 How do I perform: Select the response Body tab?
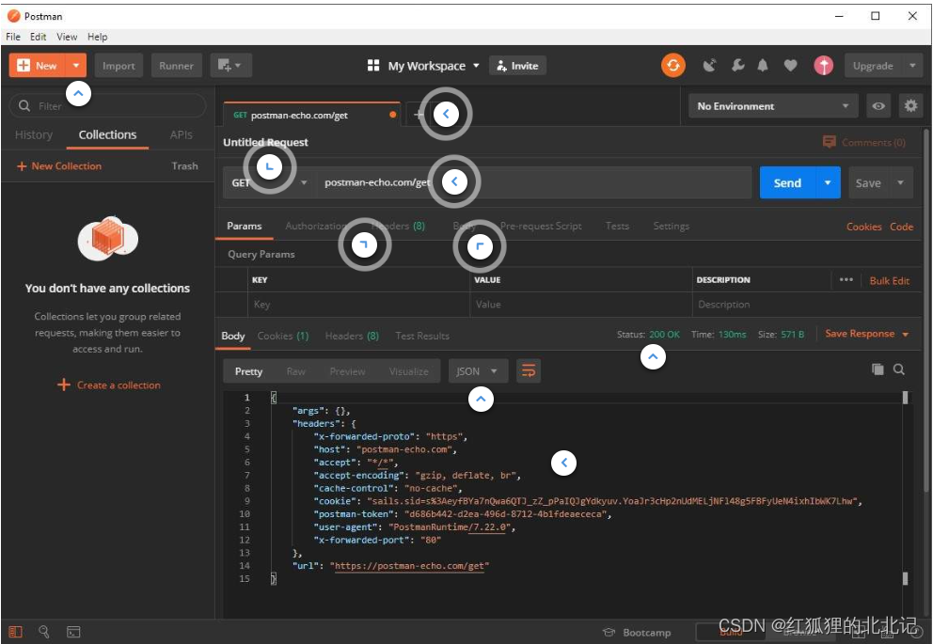[232, 336]
